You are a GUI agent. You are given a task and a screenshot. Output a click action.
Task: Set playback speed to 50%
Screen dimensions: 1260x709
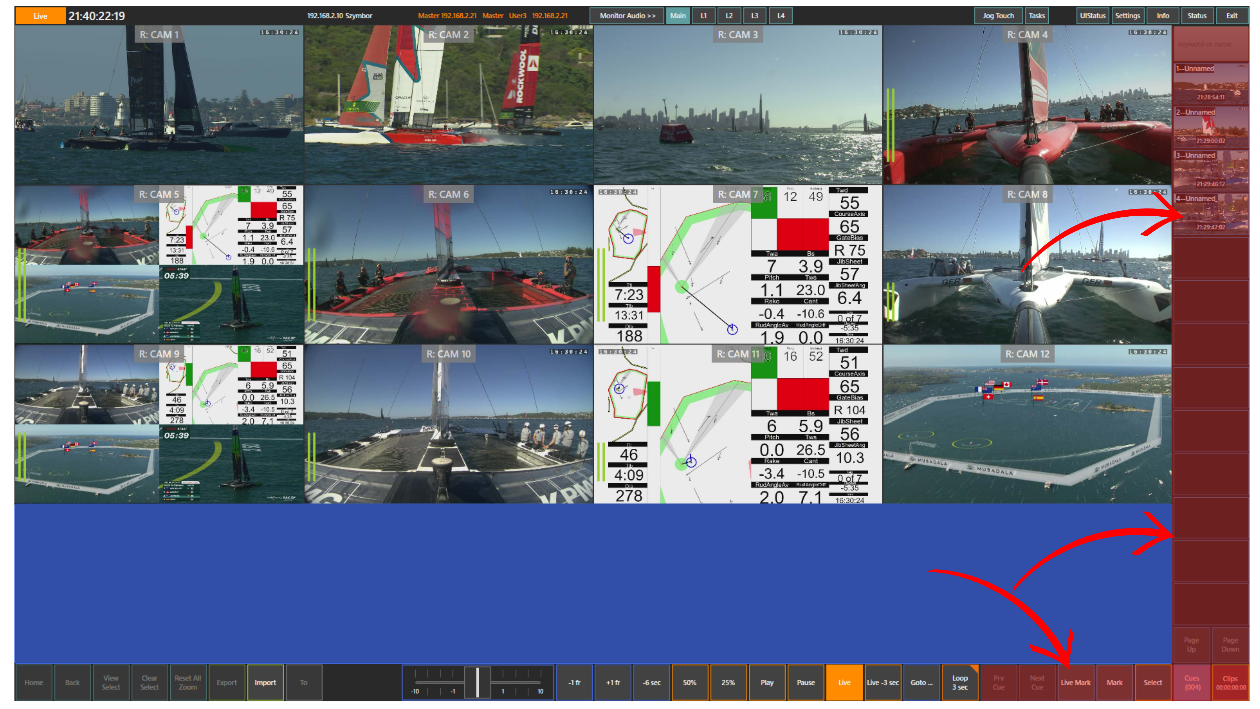690,682
